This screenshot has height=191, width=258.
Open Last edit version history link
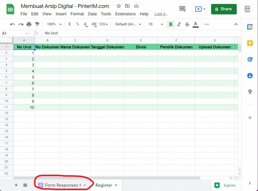pos(161,14)
